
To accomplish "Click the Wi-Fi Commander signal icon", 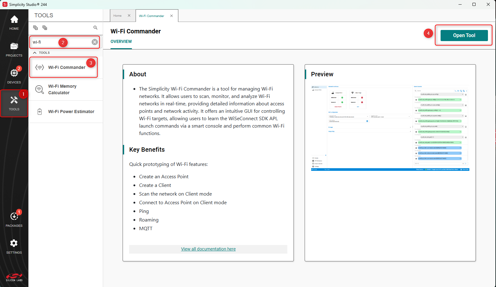I will (x=40, y=67).
